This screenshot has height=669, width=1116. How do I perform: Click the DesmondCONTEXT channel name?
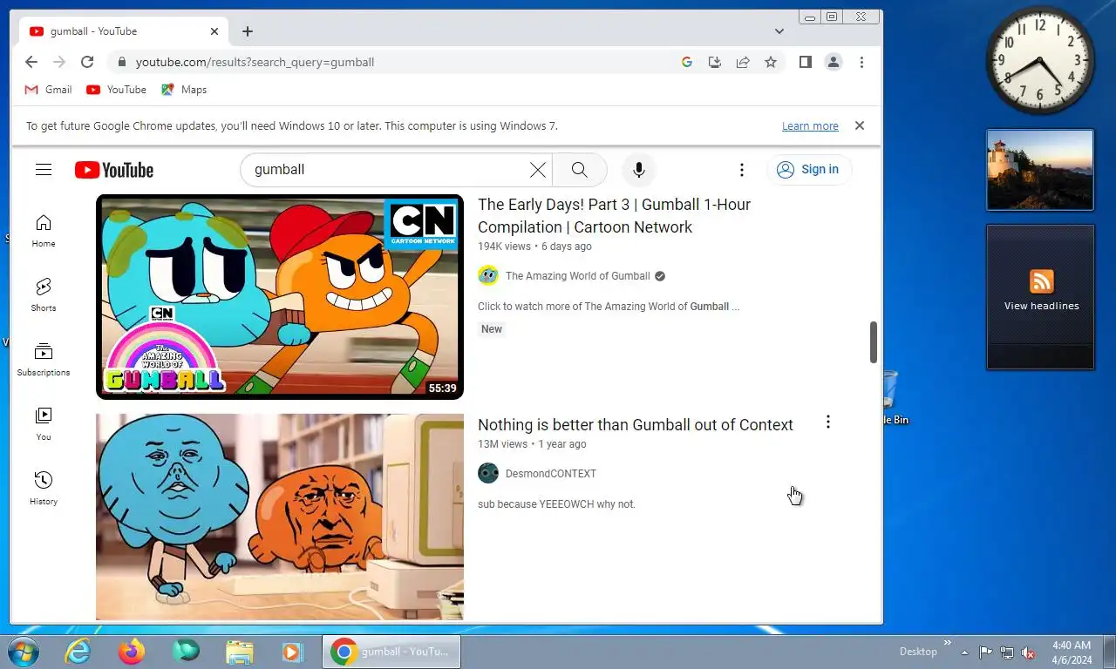(x=551, y=474)
